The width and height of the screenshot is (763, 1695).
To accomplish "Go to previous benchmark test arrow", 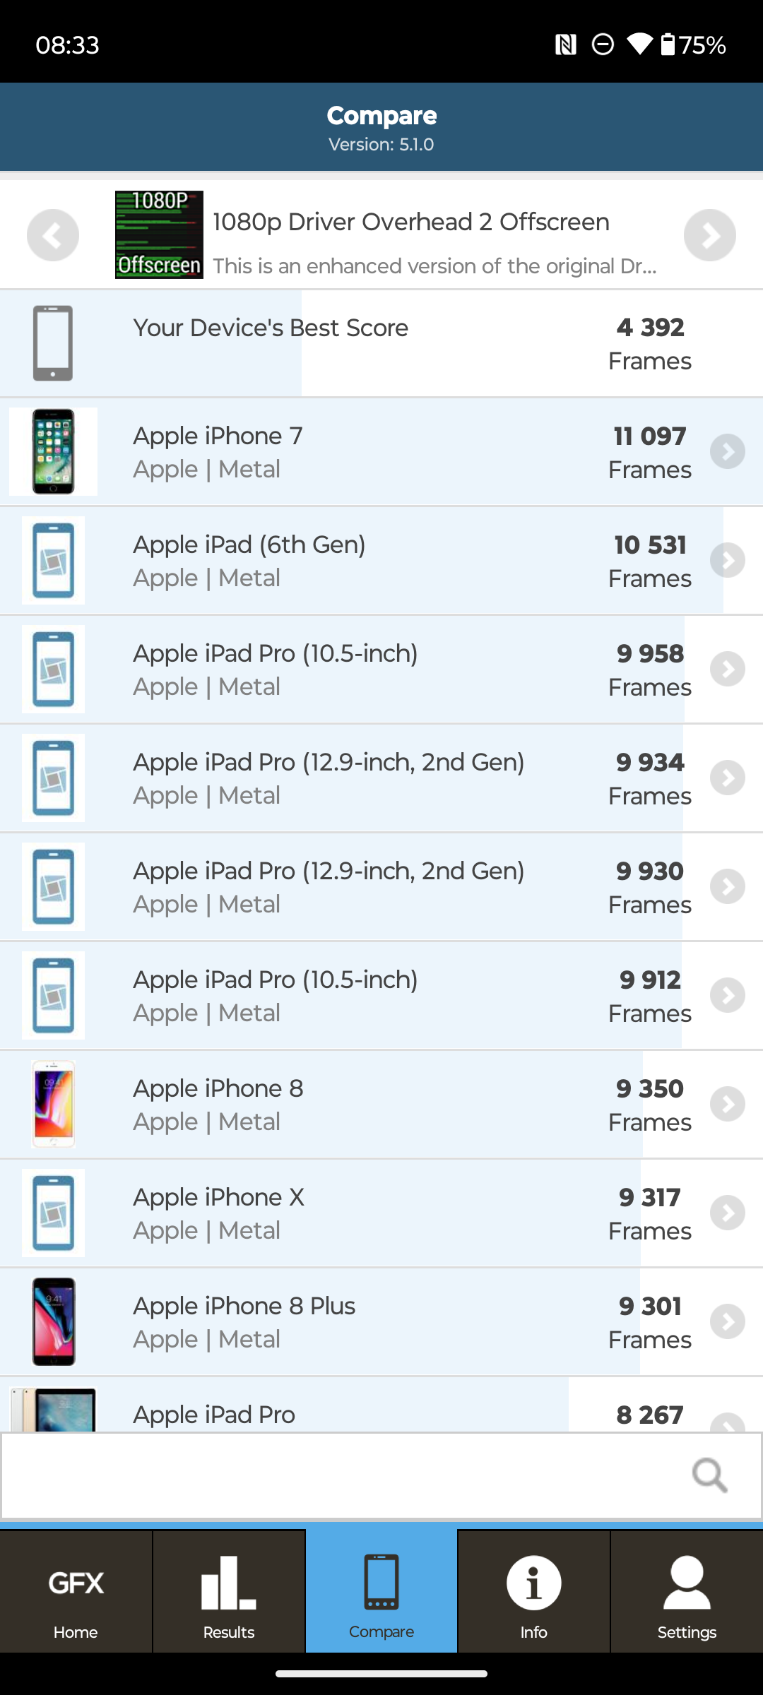I will [53, 235].
